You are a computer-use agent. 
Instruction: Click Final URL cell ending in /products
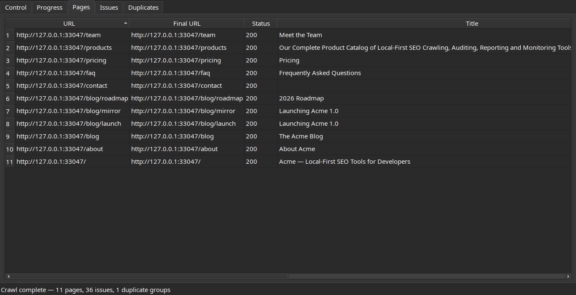[187, 48]
